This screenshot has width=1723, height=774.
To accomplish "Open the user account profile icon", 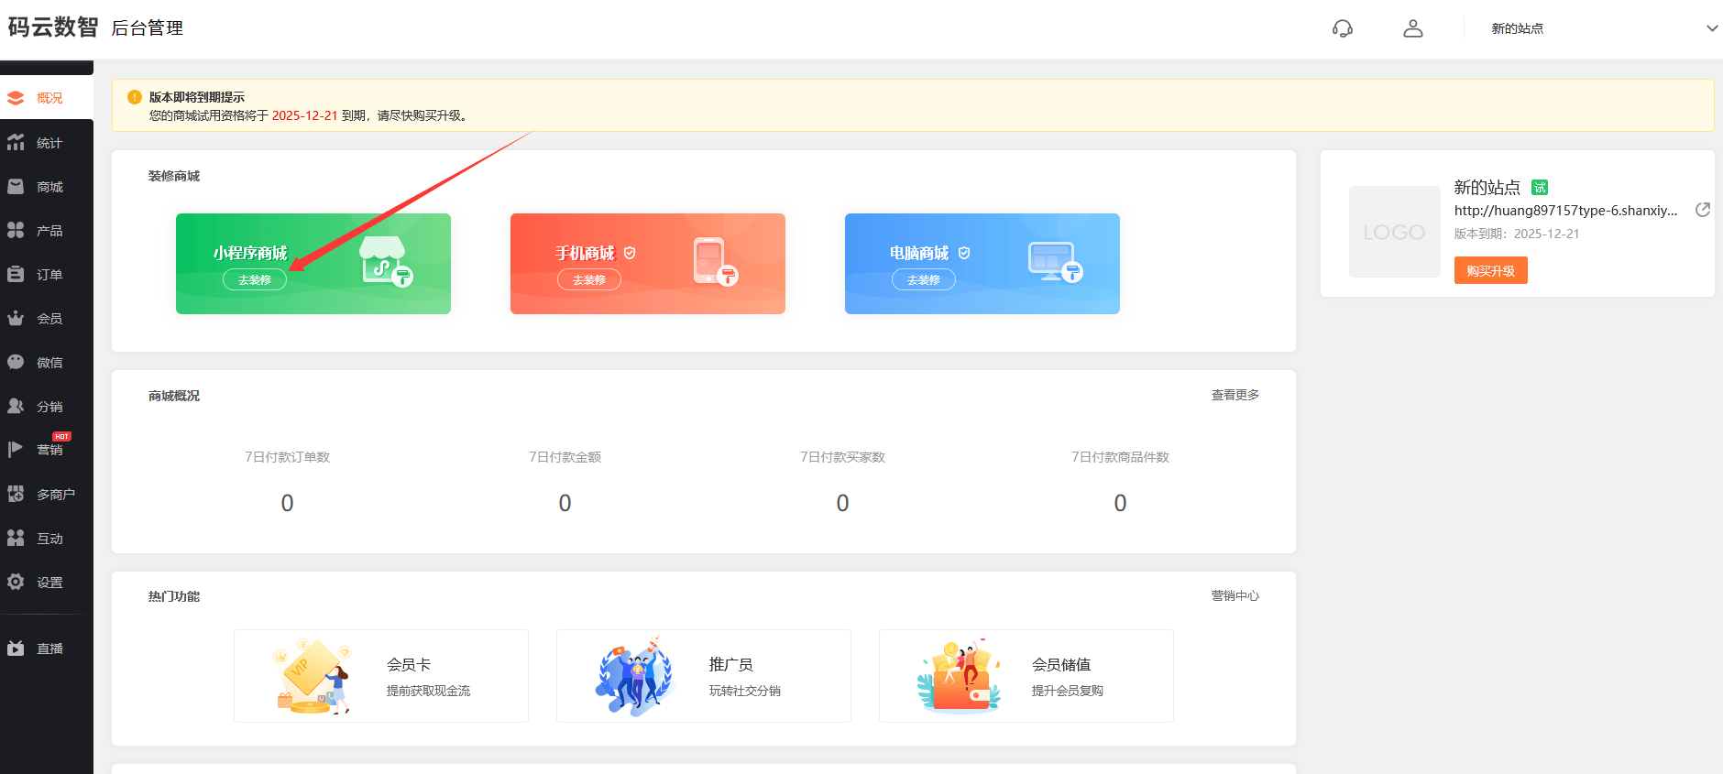I will (x=1412, y=28).
